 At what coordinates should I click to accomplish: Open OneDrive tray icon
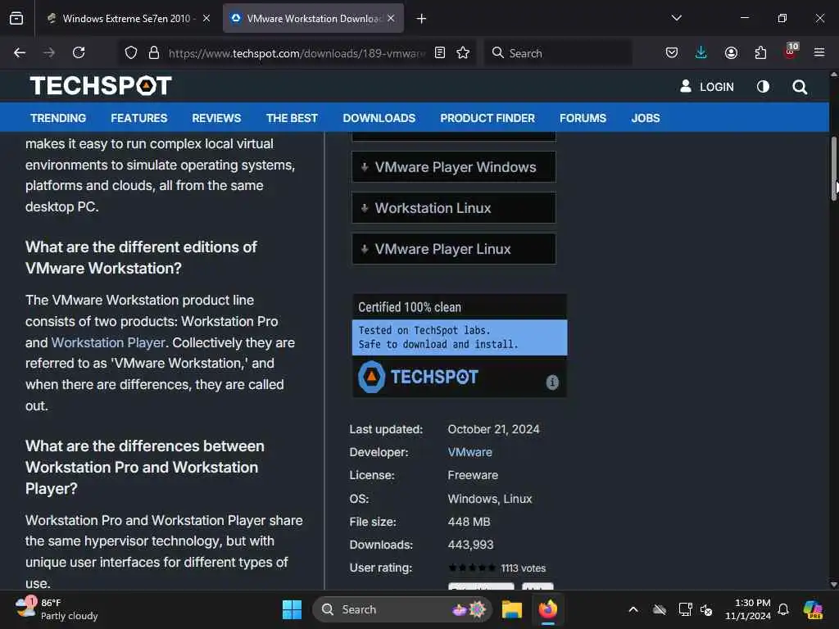click(x=660, y=609)
